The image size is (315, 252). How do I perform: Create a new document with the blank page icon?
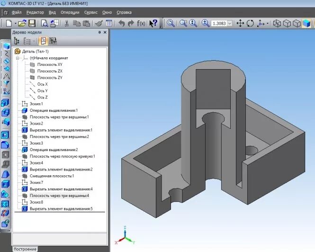[x=9, y=23]
